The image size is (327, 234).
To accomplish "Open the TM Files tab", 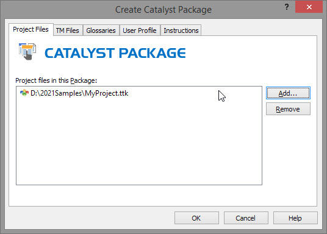I will 67,30.
